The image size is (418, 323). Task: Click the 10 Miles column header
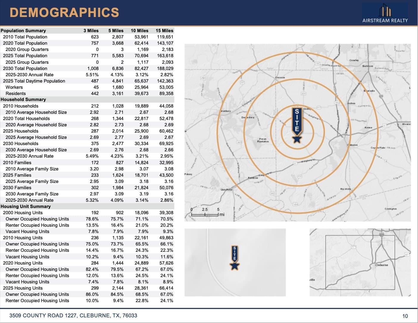[x=139, y=30]
